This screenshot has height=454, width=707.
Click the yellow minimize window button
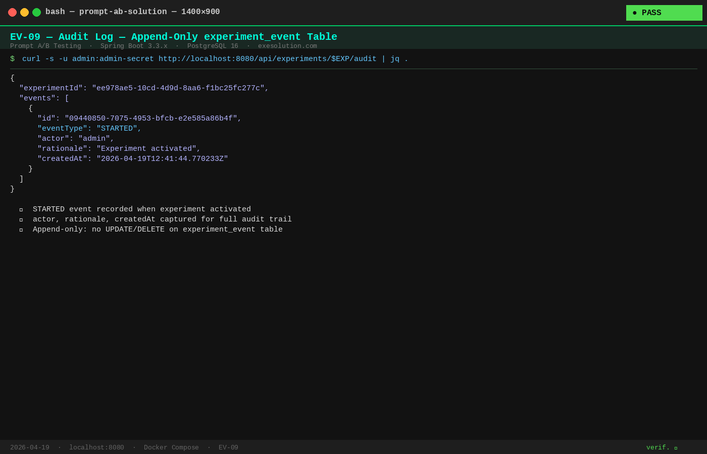tap(24, 12)
